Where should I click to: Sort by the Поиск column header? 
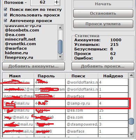coord(82,76)
